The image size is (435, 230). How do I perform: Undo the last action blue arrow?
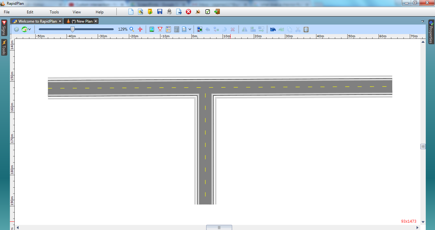pos(273,29)
